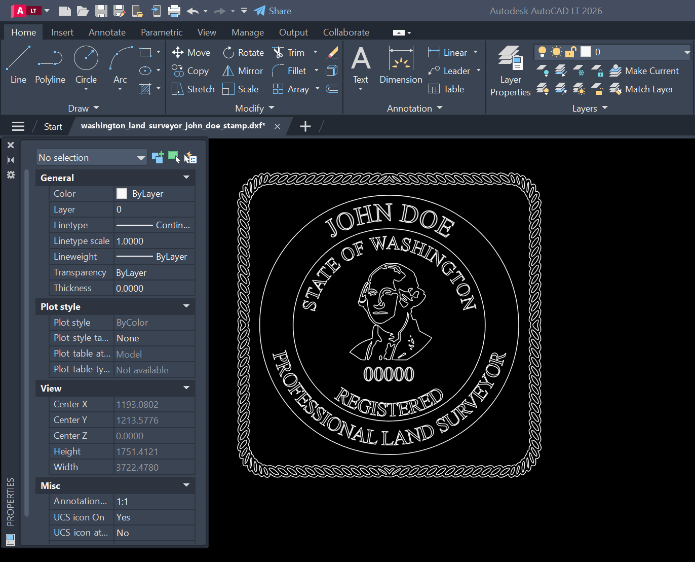Collapse the General properties section
The width and height of the screenshot is (695, 562).
[186, 177]
